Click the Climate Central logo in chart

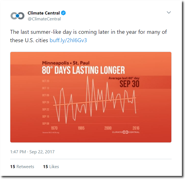(x=126, y=132)
